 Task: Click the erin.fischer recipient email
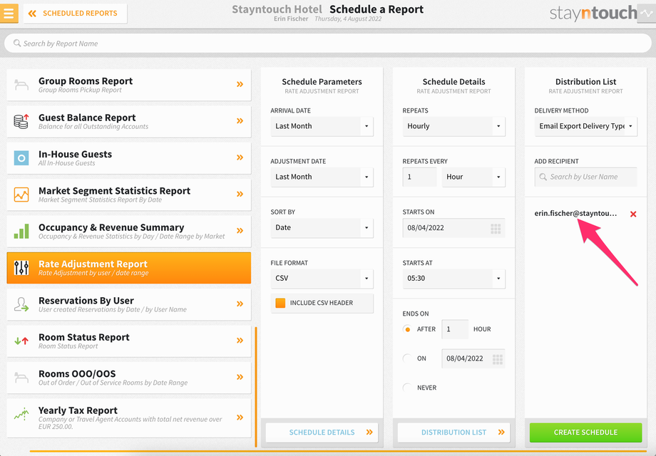point(575,214)
